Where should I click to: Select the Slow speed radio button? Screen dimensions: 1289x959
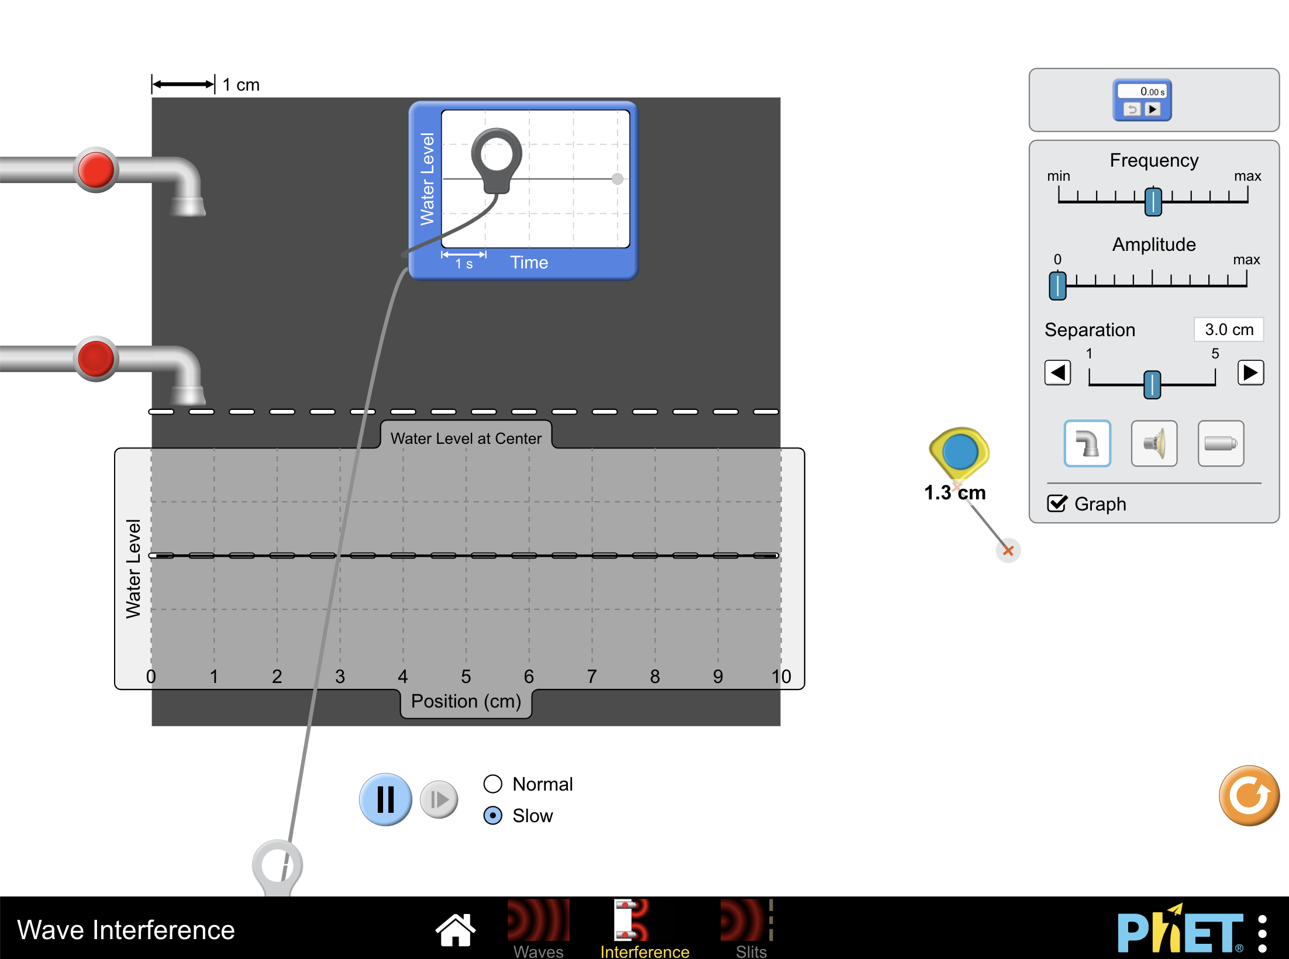pos(493,815)
